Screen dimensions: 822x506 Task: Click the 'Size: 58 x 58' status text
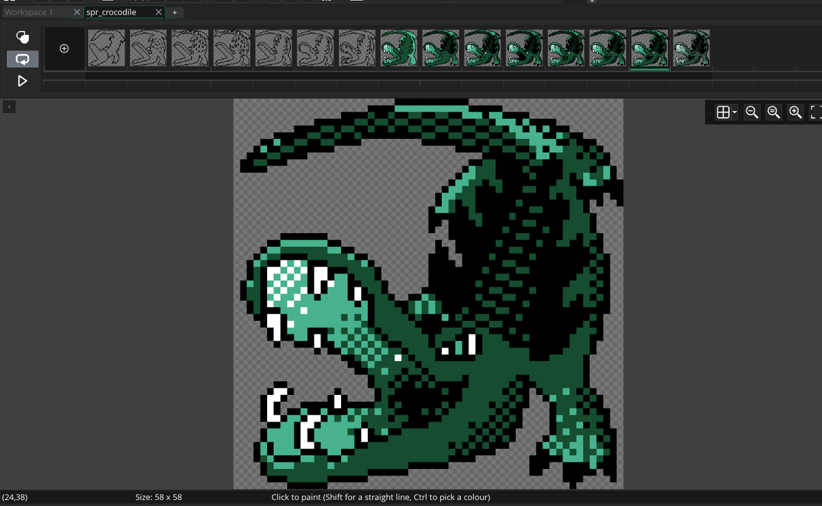click(x=159, y=497)
